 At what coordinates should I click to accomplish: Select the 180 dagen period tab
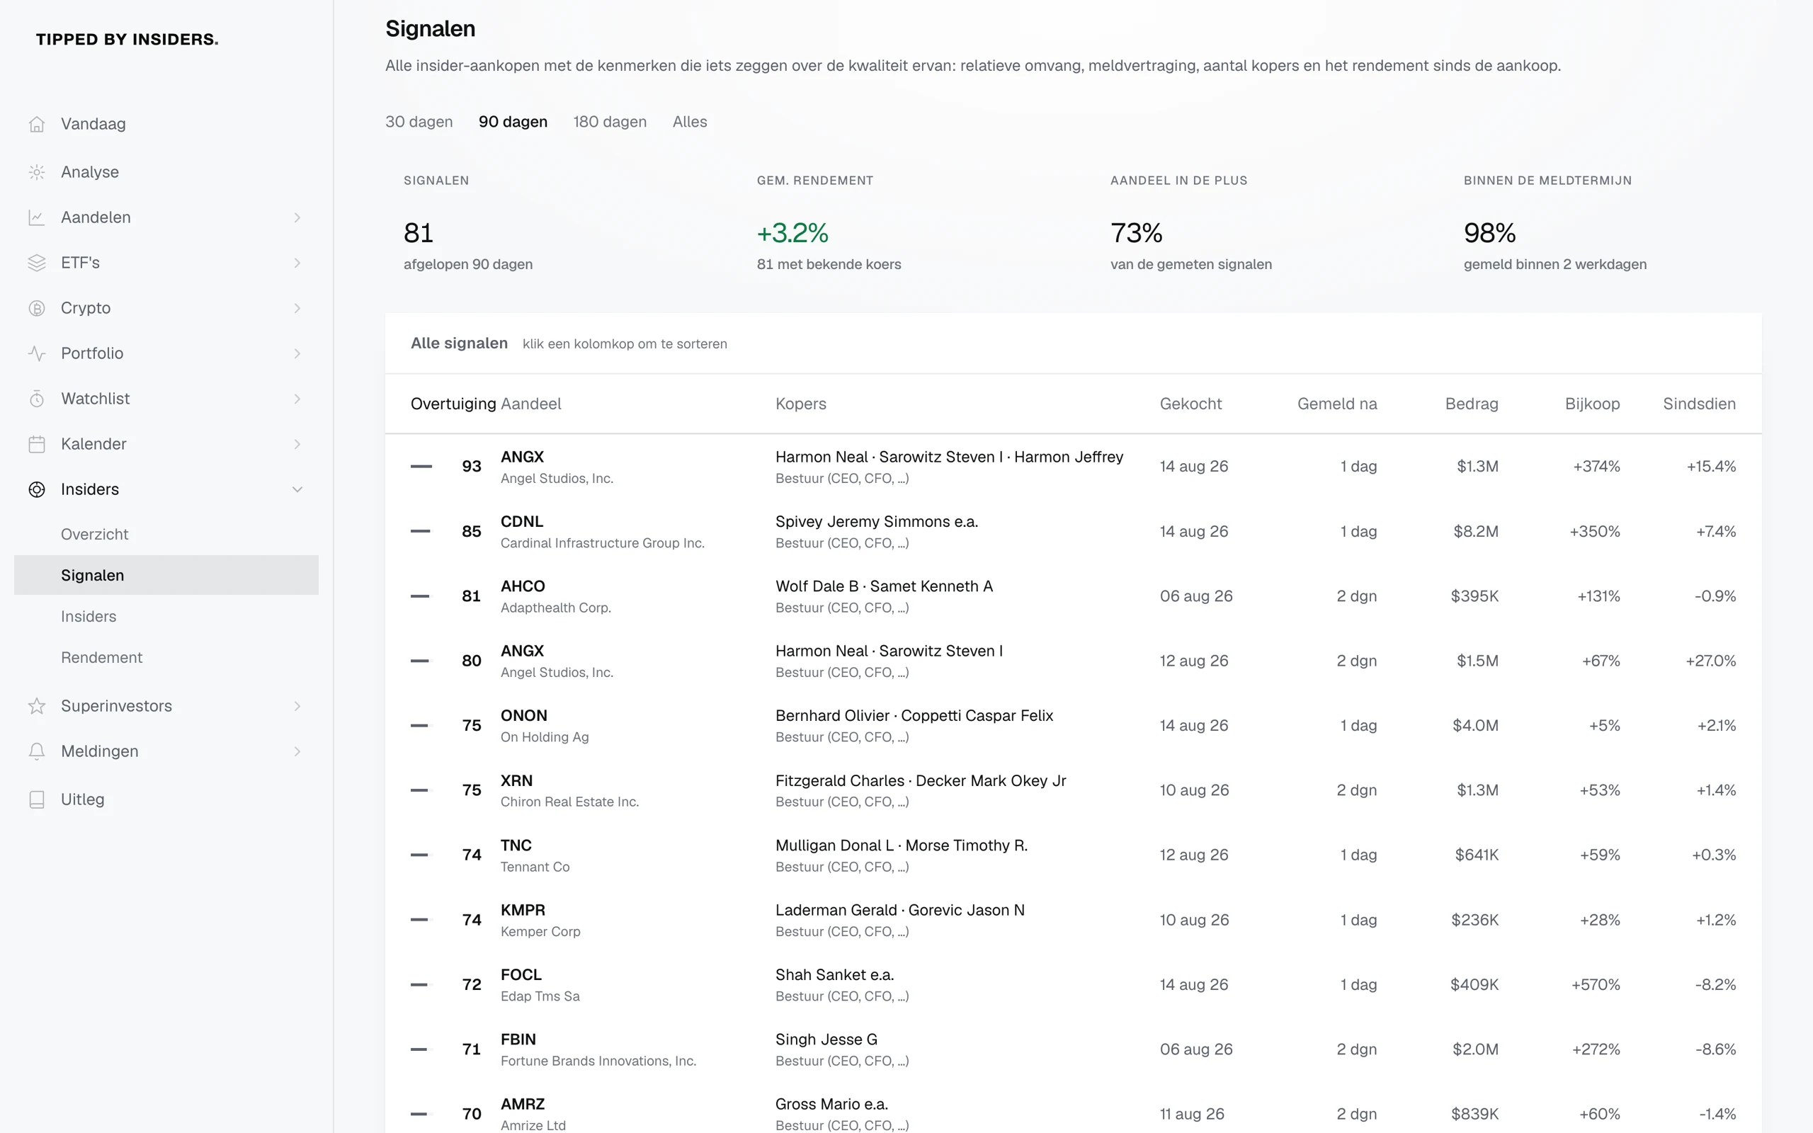tap(610, 121)
